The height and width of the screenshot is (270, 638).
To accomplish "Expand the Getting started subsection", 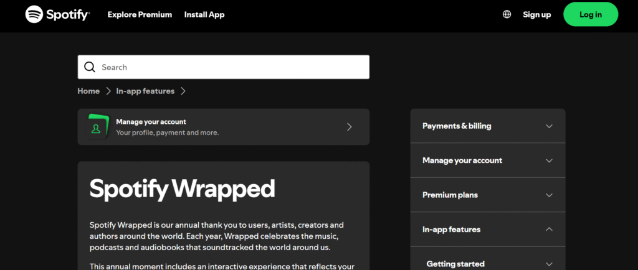I will (488, 263).
